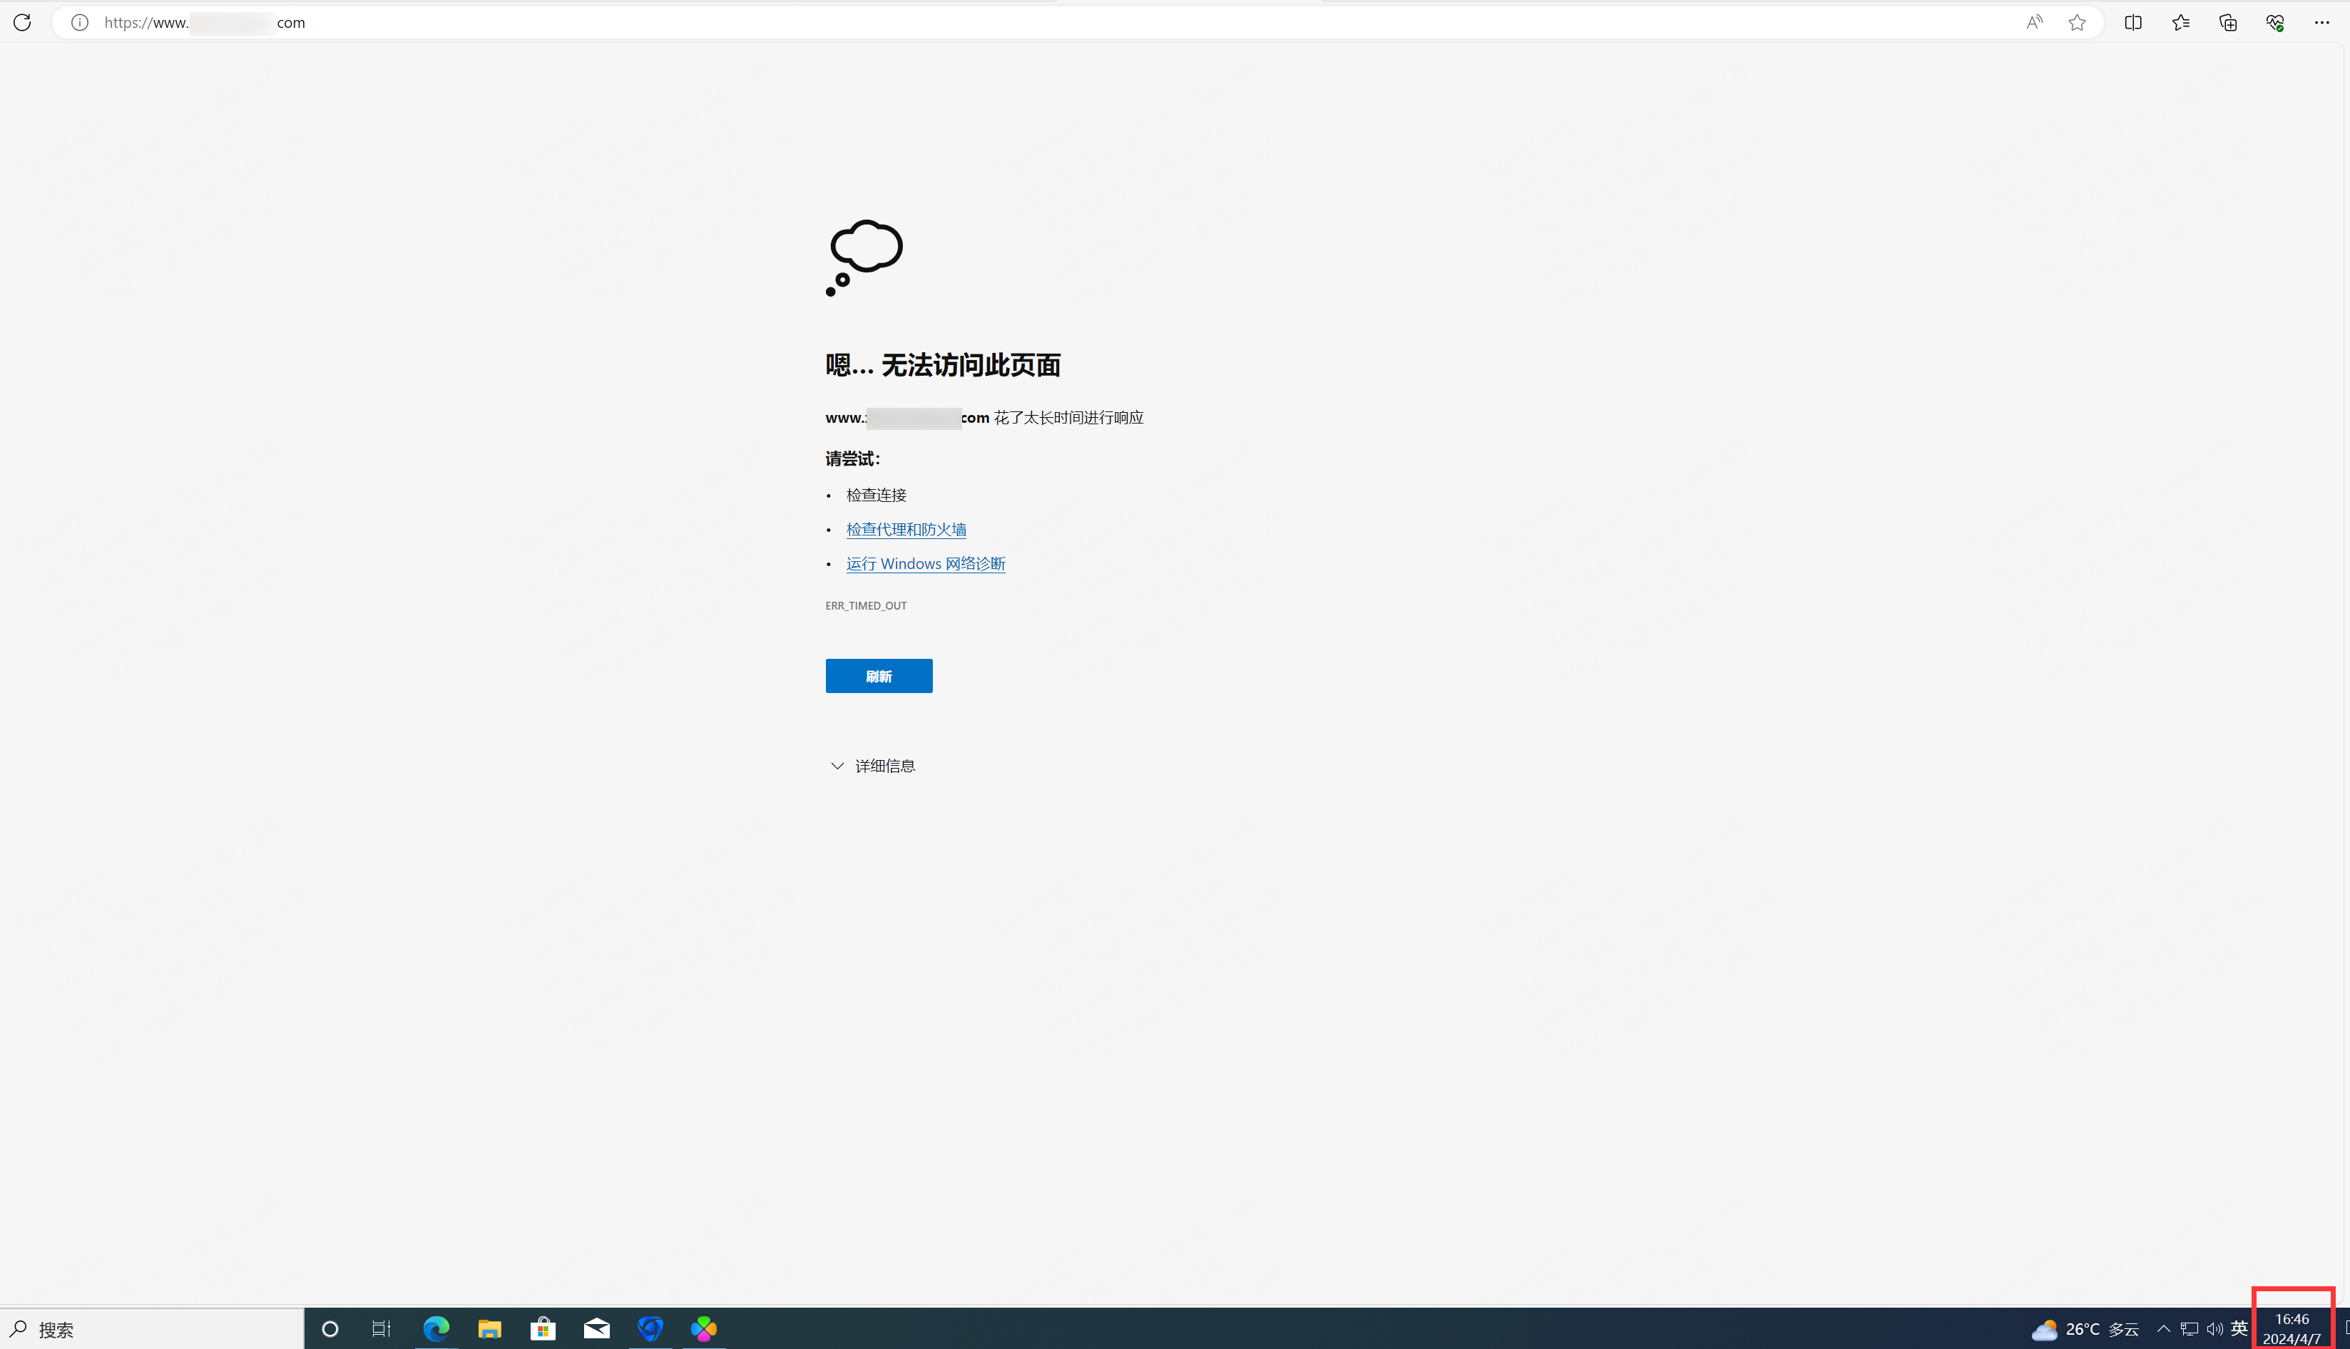
Task: Open File Explorer from taskbar
Action: [x=489, y=1330]
